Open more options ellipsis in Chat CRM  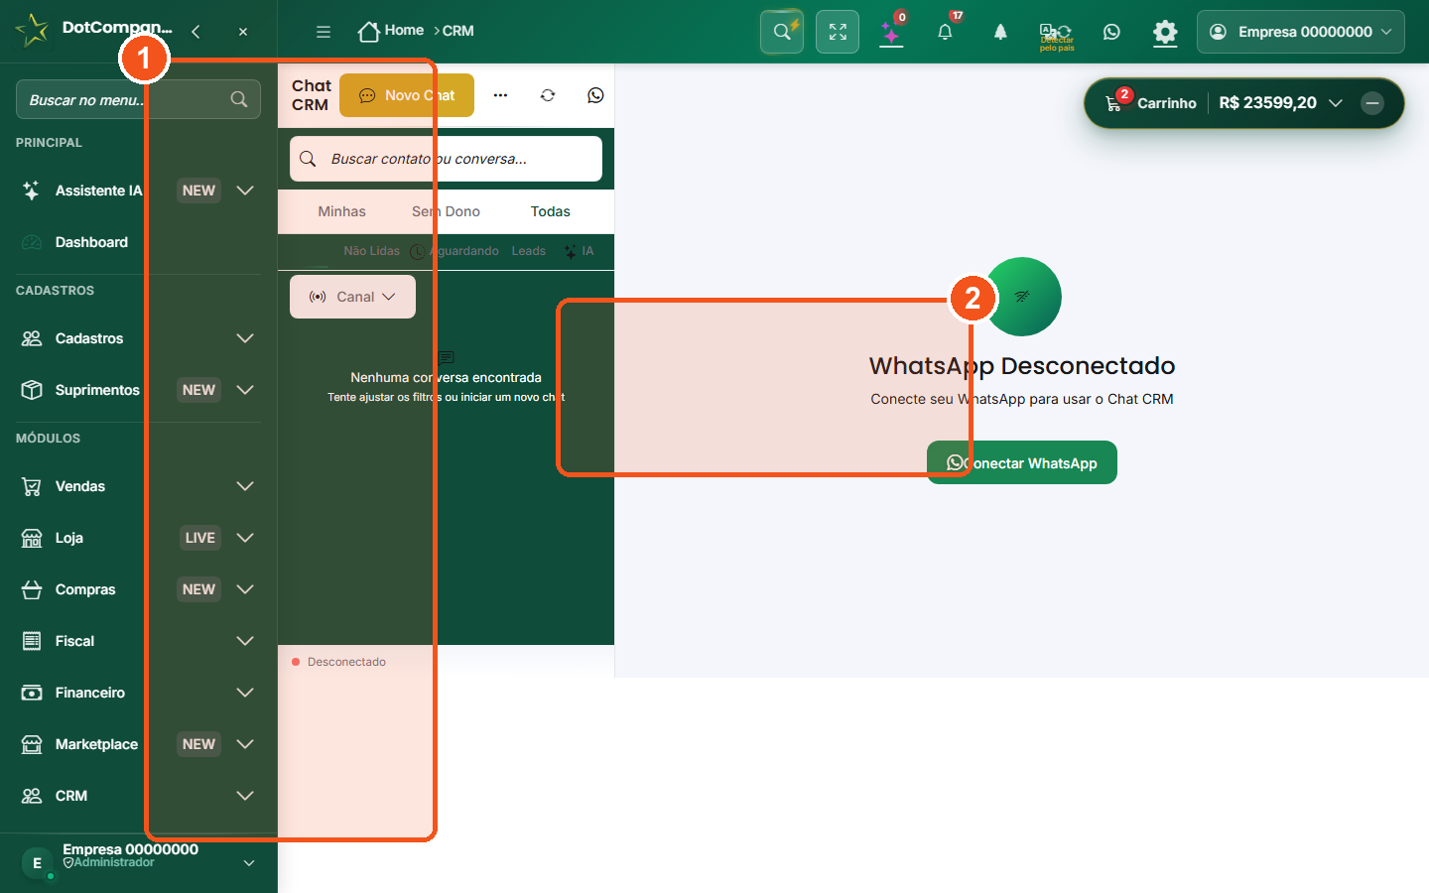[500, 95]
